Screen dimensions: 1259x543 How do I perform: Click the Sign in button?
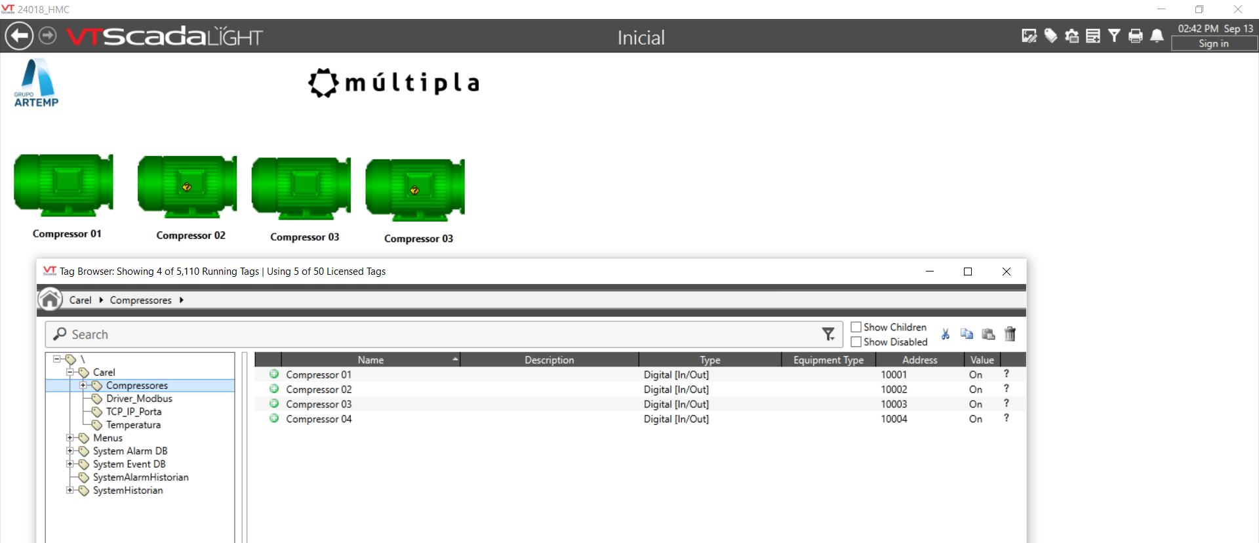point(1214,44)
